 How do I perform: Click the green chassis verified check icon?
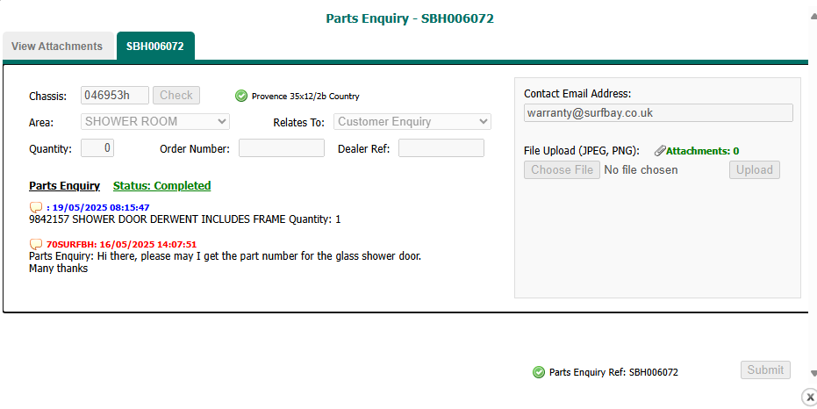pos(241,96)
